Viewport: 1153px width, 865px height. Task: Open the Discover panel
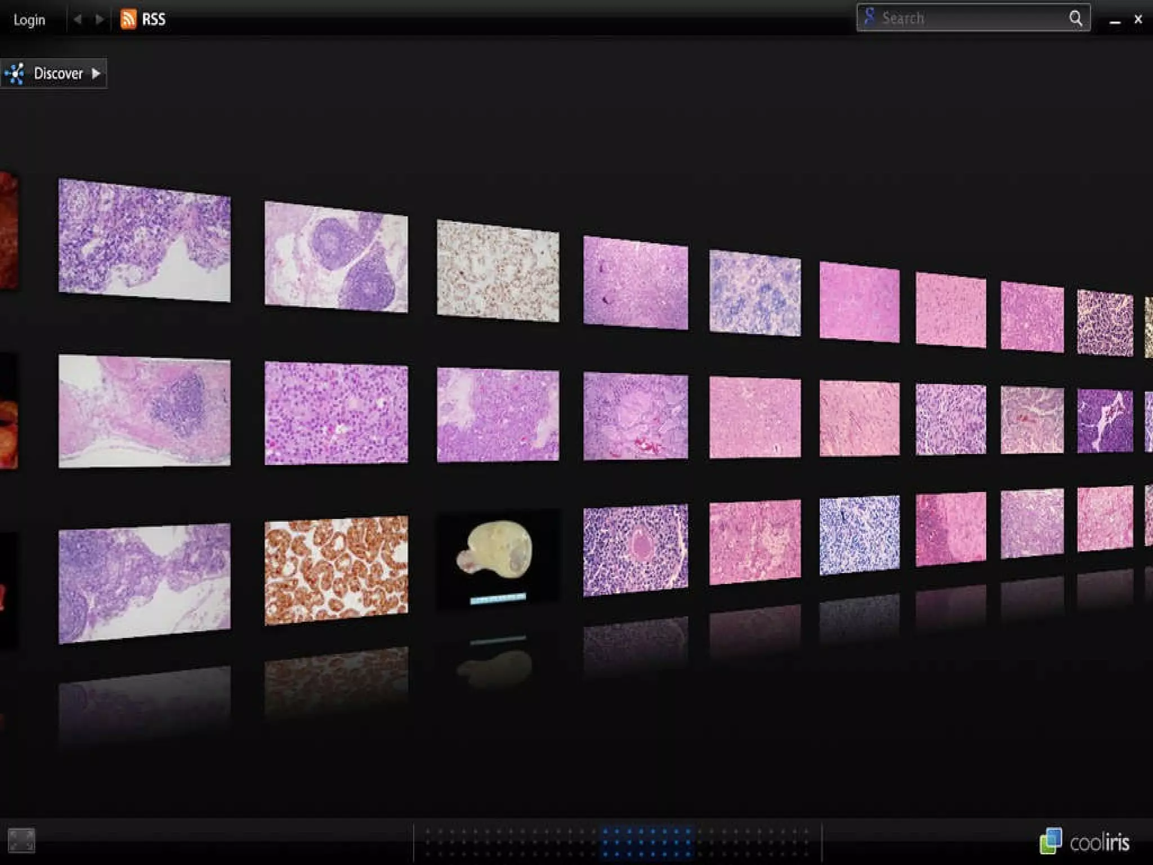58,74
